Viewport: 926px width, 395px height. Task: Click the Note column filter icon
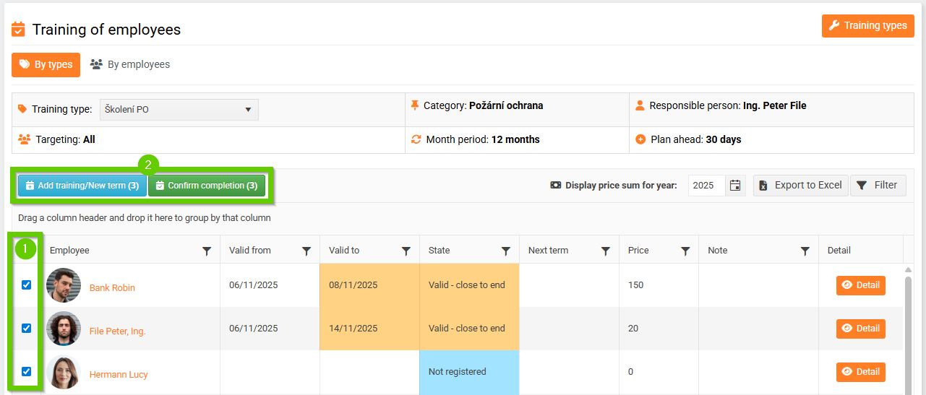[805, 251]
